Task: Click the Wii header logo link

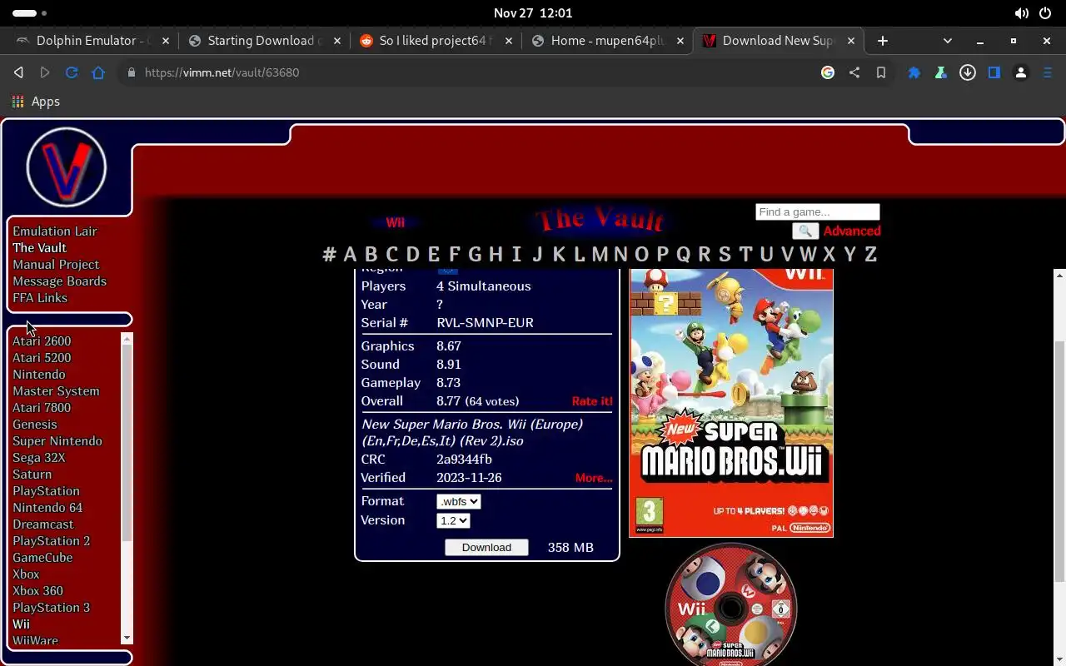Action: click(x=395, y=222)
